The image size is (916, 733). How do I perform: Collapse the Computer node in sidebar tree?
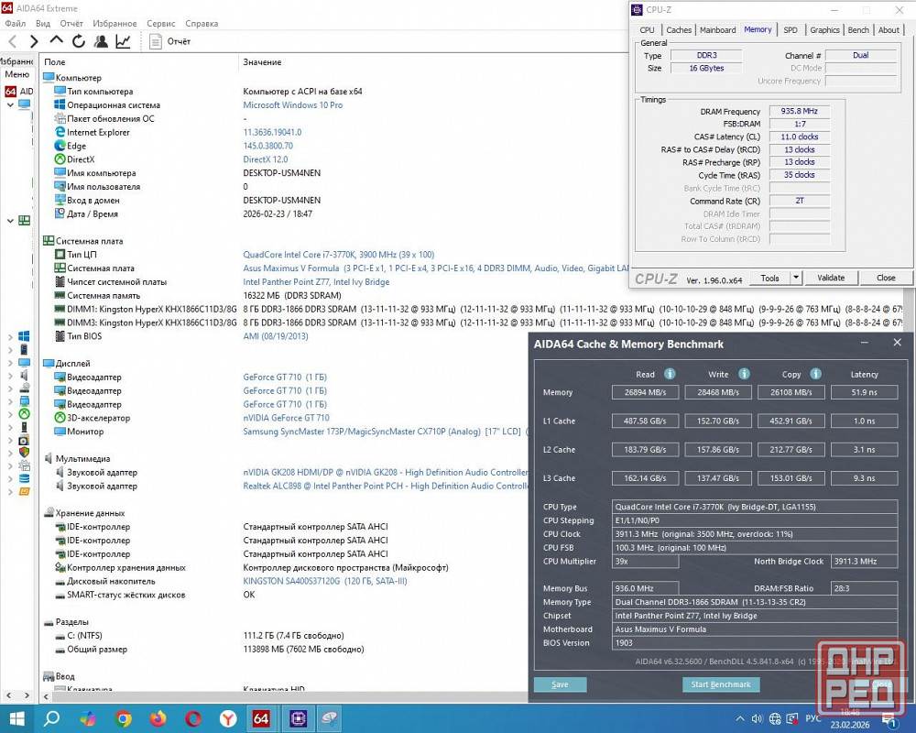tap(11, 104)
